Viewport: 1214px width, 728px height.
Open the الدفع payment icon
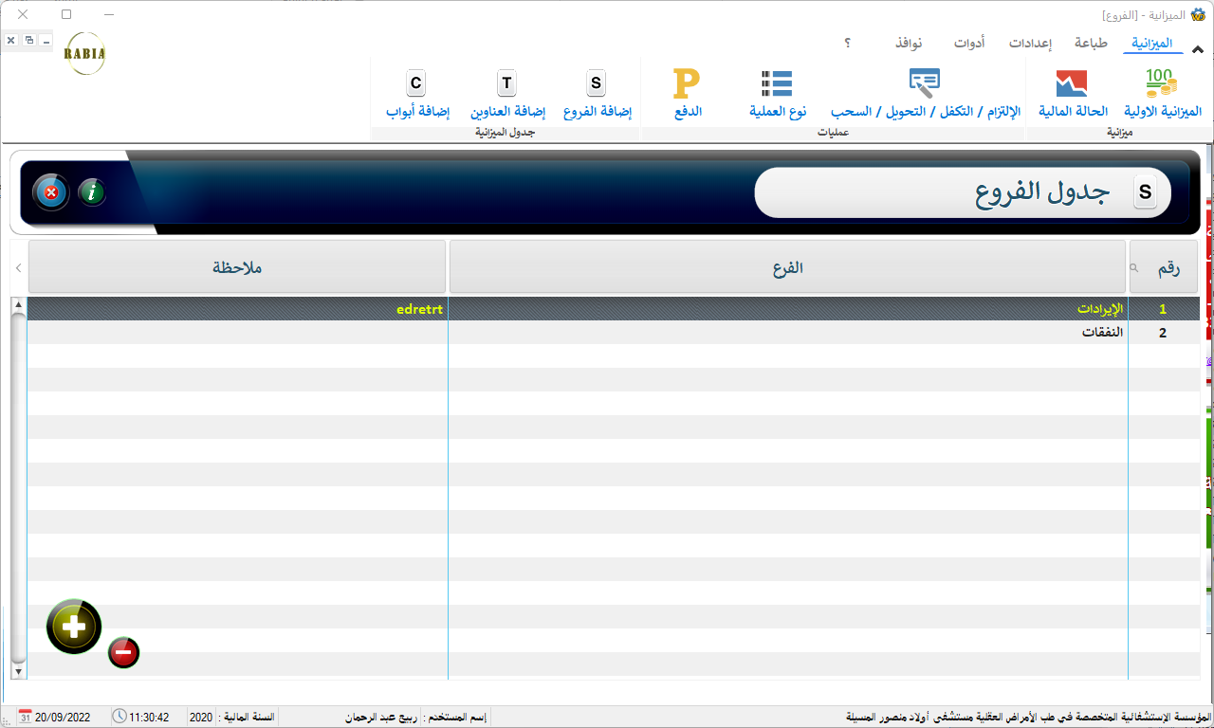[x=687, y=85]
